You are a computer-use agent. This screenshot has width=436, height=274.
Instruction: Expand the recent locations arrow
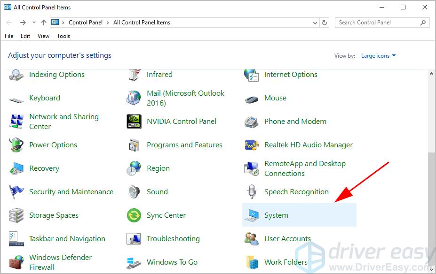(x=34, y=23)
